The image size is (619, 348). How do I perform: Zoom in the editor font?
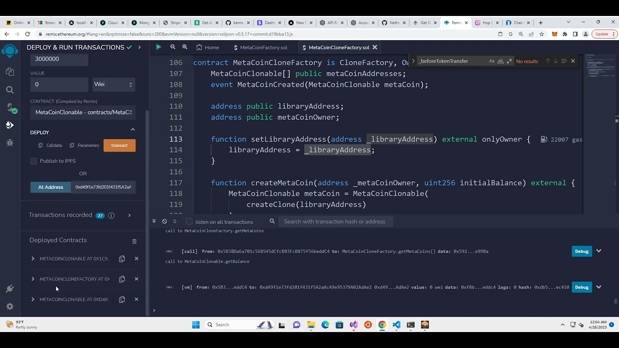pos(185,47)
